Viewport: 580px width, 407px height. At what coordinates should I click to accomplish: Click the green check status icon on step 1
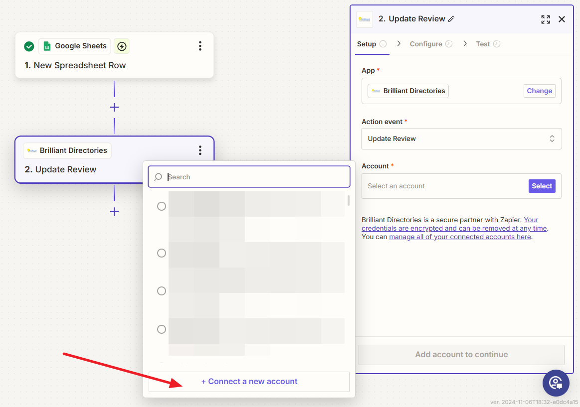pos(29,46)
